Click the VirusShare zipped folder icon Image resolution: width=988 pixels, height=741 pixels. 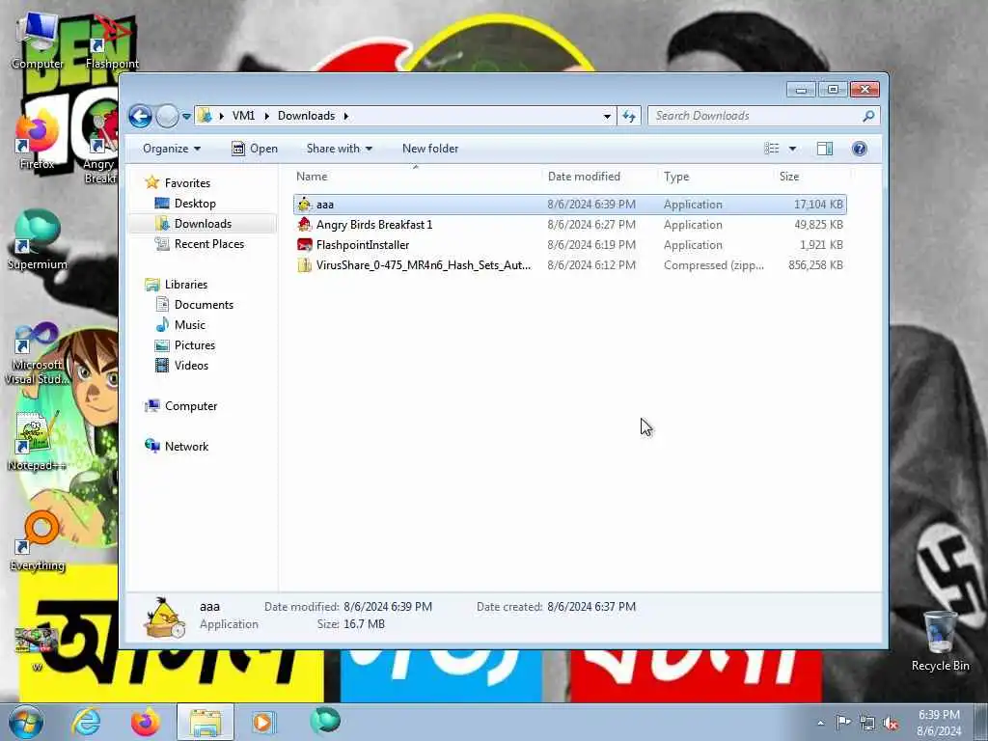(305, 265)
